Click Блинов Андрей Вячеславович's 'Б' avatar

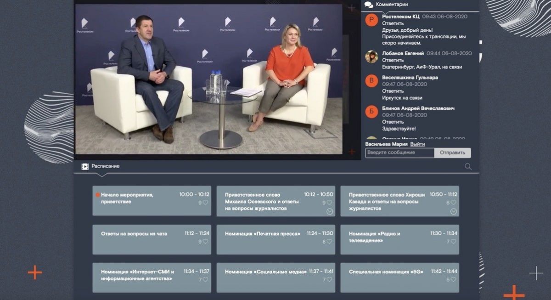tap(371, 112)
